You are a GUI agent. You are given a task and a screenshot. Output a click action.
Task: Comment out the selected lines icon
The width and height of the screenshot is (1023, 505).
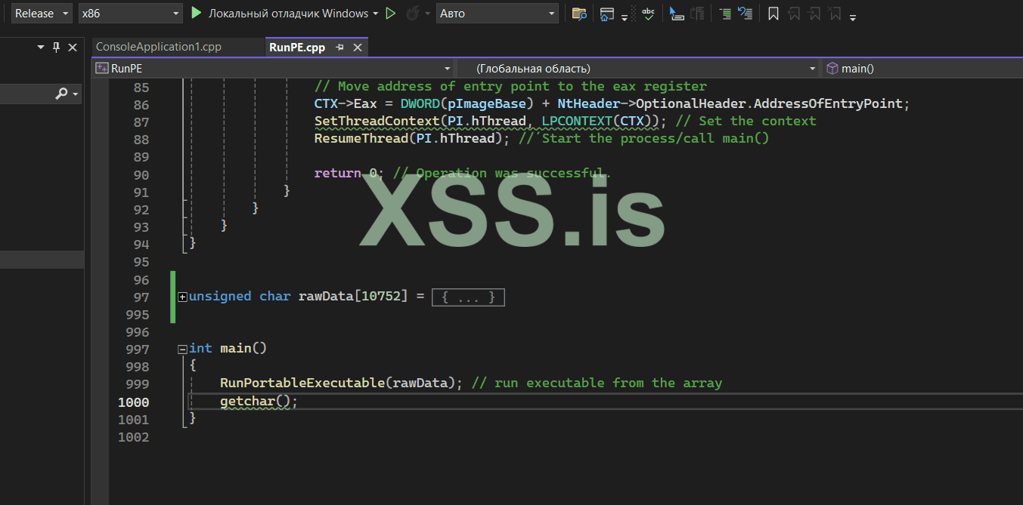click(725, 13)
